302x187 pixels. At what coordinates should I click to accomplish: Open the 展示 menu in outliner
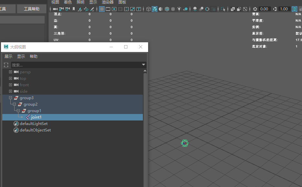tap(8, 57)
